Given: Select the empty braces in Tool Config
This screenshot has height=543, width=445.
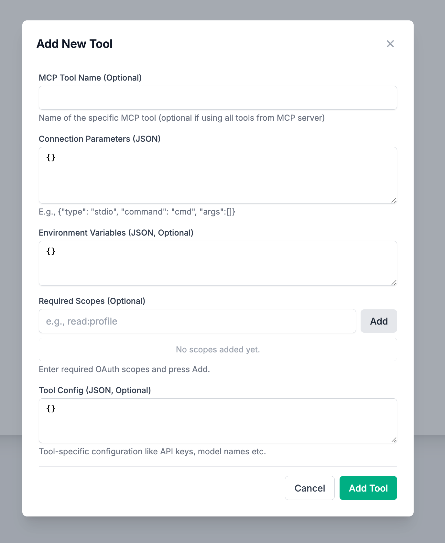Looking at the screenshot, I should click(50, 409).
